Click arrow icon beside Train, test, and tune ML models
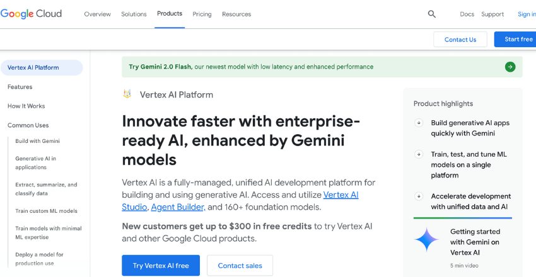Screen dimensions: 536x277 click(x=419, y=154)
